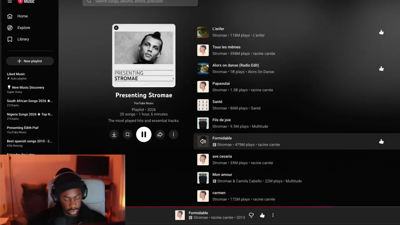The height and width of the screenshot is (225, 400).
Task: Open Formidable row's Stromae artist link
Action: (x=224, y=145)
